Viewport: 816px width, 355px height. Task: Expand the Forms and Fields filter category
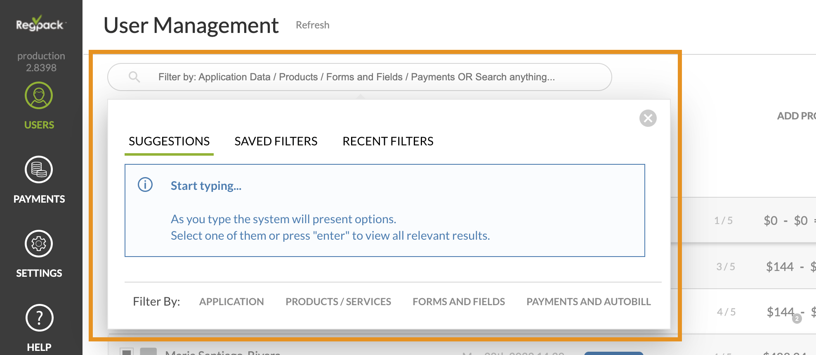[458, 301]
